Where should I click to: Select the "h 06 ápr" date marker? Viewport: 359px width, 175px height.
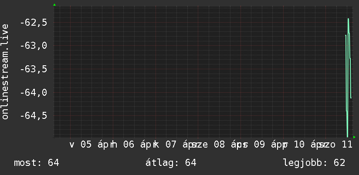(x=132, y=145)
